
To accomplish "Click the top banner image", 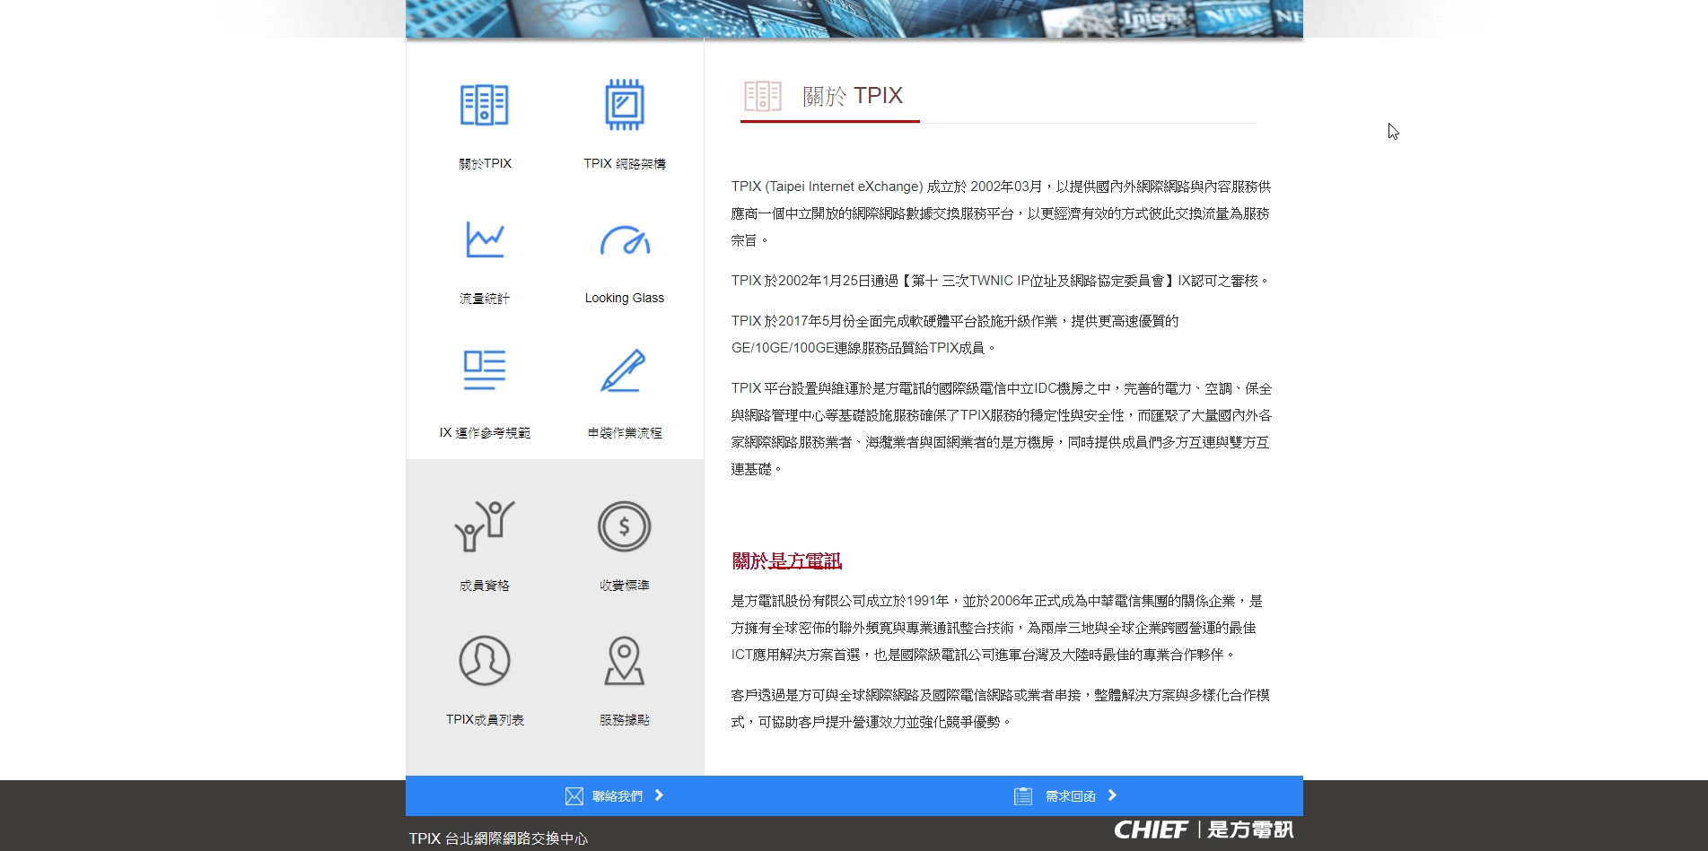I will point(854,18).
